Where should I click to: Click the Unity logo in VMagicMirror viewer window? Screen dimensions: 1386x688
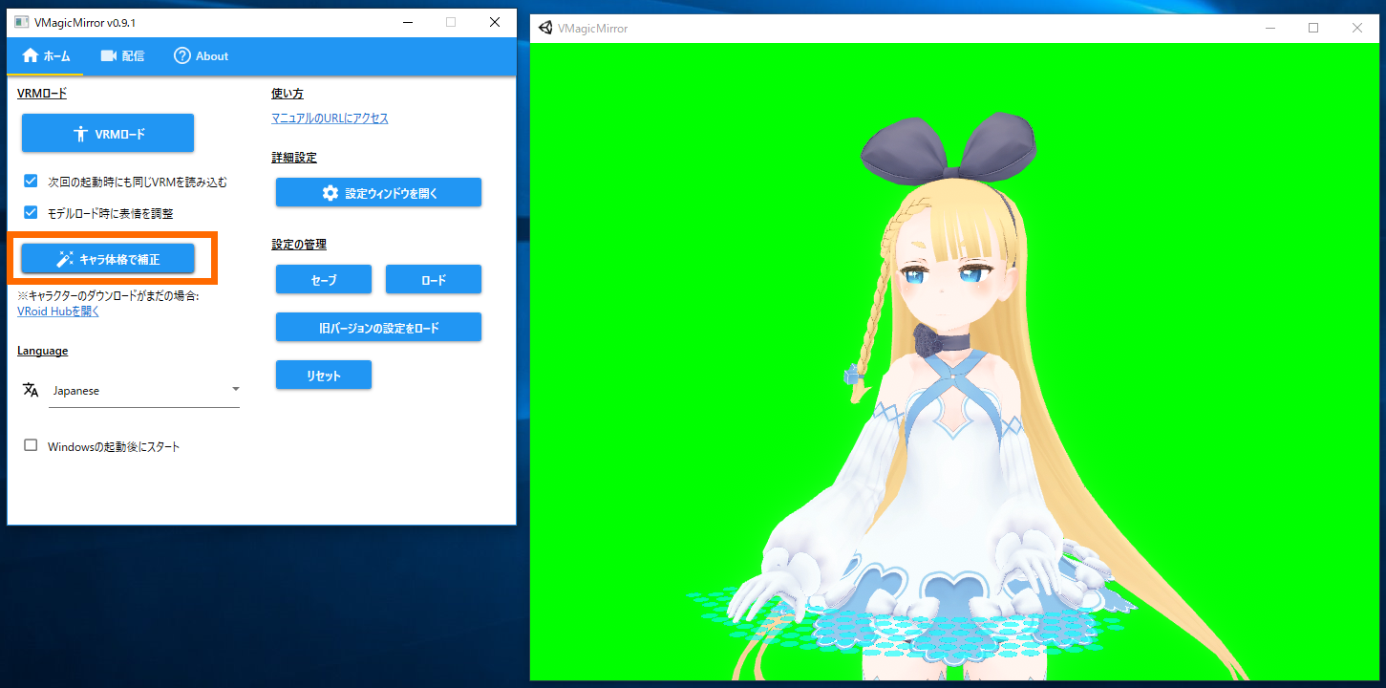[x=545, y=28]
